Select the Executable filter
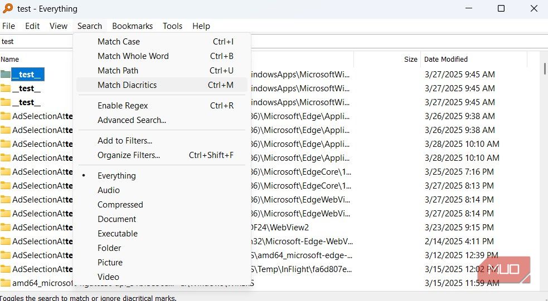548x301 pixels. point(162,234)
